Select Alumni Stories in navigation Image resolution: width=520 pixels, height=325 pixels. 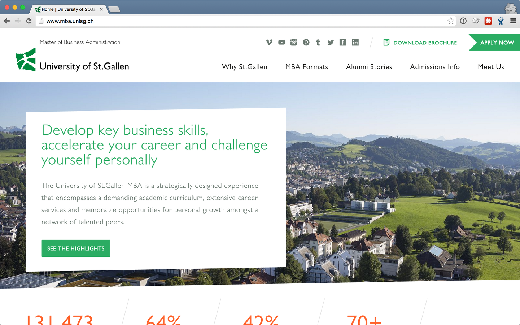369,67
